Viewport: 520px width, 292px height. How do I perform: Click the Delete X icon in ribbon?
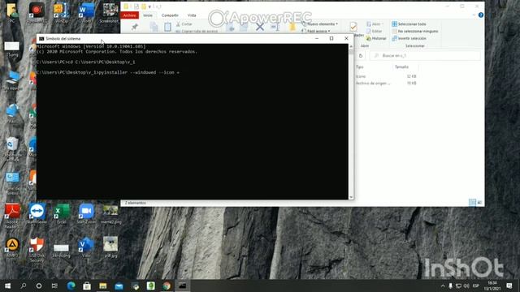coord(260,27)
